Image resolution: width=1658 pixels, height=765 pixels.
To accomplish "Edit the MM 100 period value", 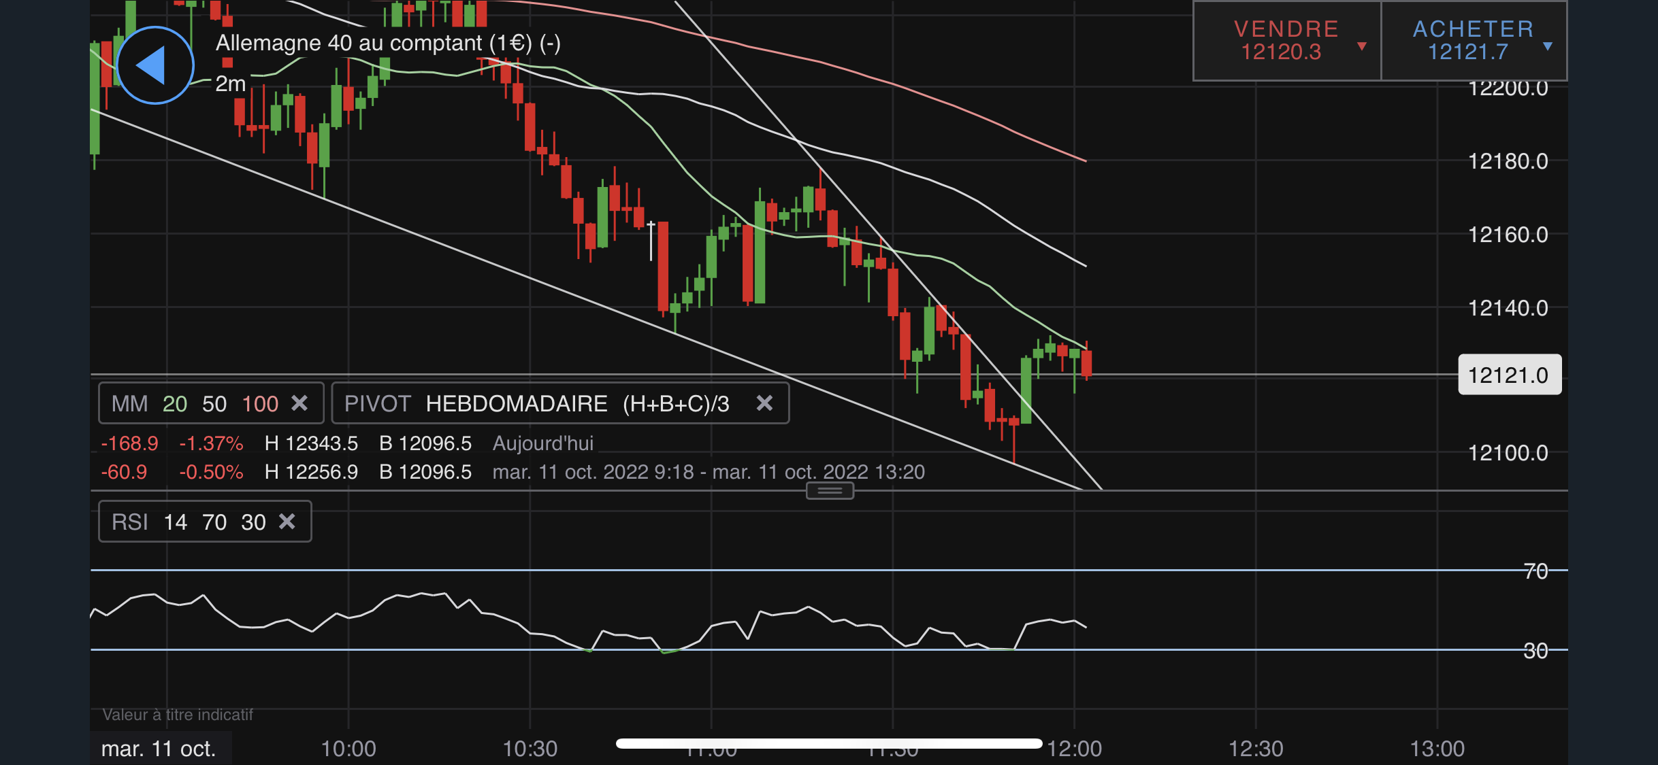I will coord(260,404).
